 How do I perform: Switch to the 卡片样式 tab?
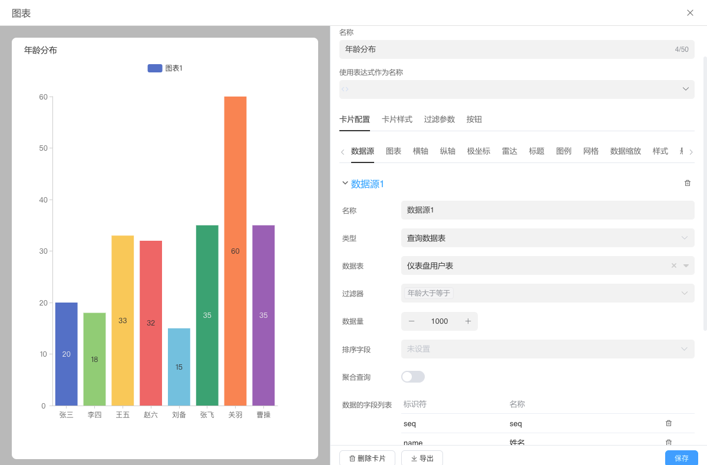pyautogui.click(x=397, y=119)
